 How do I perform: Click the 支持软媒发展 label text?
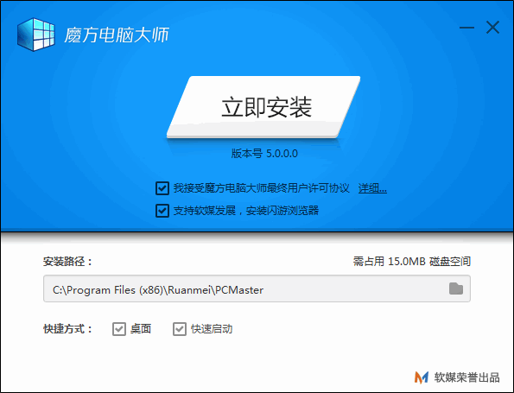pos(205,211)
